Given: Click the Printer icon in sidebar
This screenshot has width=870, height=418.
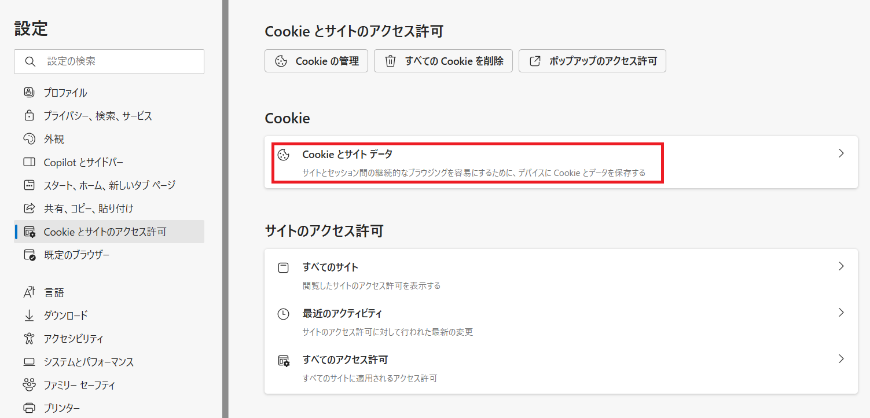Looking at the screenshot, I should (29, 408).
